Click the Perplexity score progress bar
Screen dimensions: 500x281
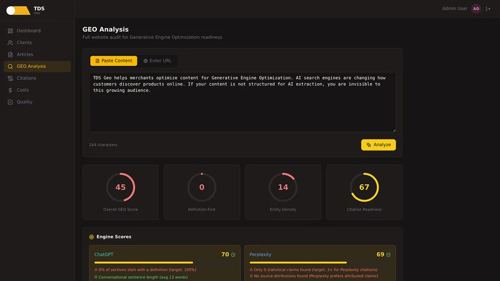320,262
